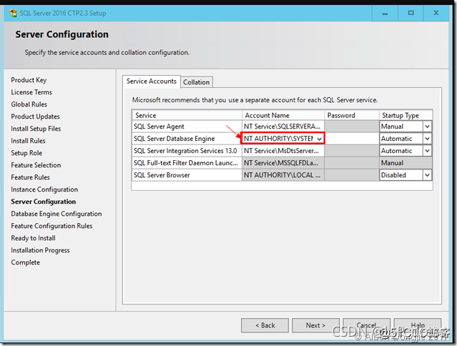Switch to the Service Accounts tab

(x=152, y=81)
